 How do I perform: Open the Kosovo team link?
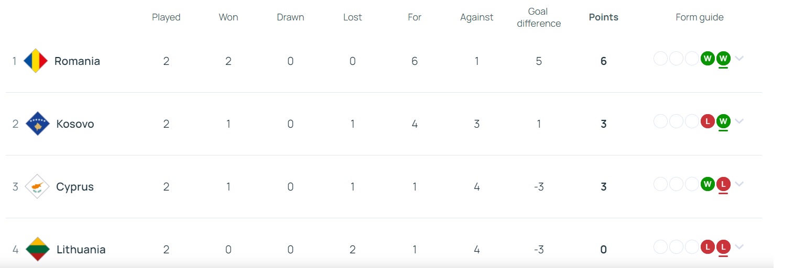75,124
